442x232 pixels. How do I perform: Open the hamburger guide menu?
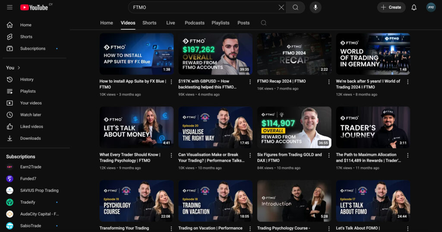click(x=9, y=7)
